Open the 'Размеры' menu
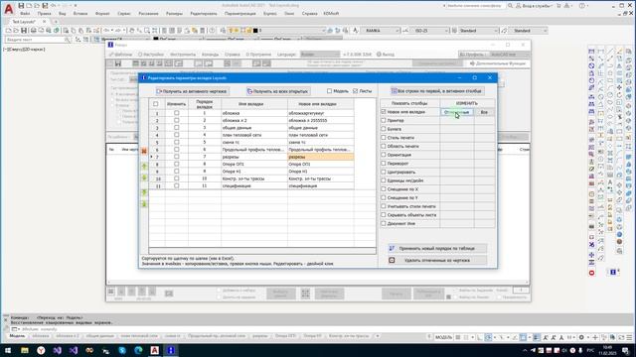The image size is (636, 357). point(174,13)
